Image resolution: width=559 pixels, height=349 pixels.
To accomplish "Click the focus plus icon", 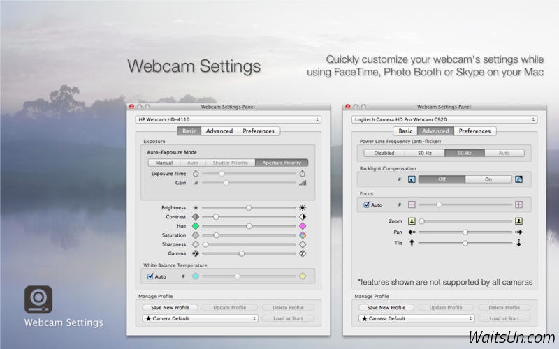I will tap(518, 205).
